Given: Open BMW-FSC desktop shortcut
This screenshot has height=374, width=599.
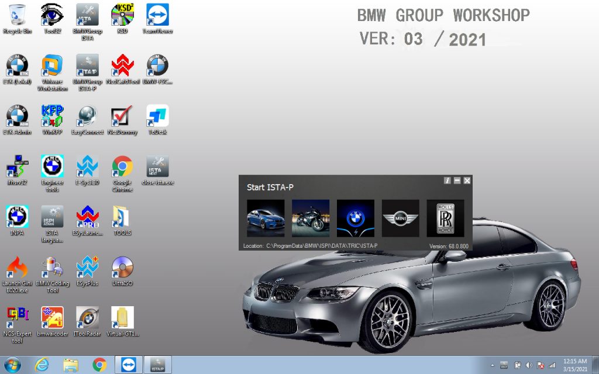Looking at the screenshot, I should click(x=157, y=70).
